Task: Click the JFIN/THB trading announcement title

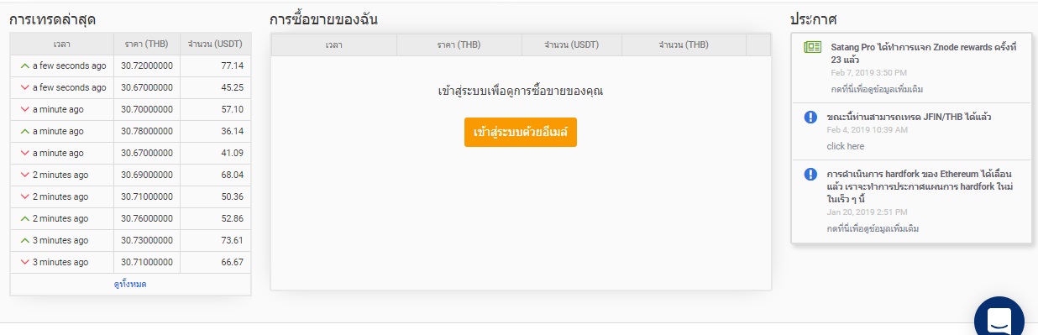Action: 909,117
